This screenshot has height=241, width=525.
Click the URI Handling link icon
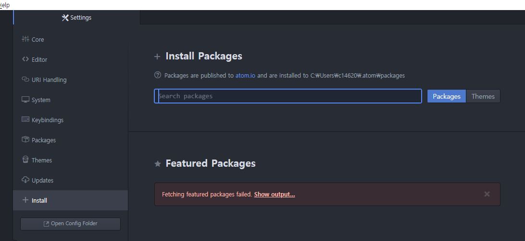click(x=25, y=80)
